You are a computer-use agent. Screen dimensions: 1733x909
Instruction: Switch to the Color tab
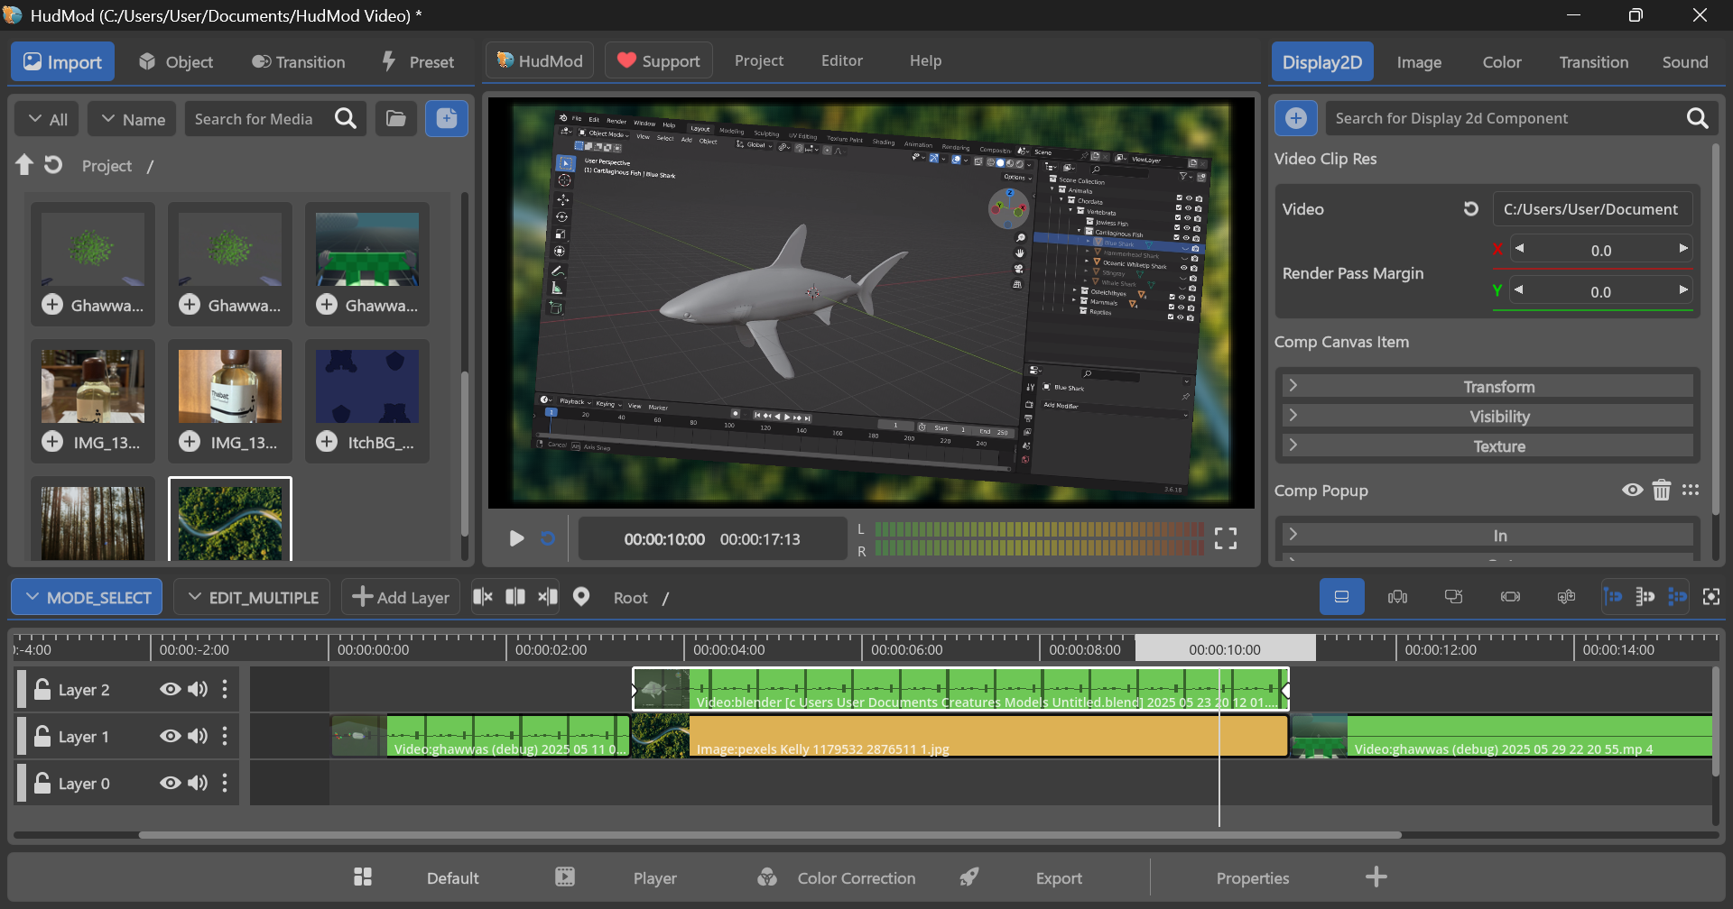pyautogui.click(x=1502, y=62)
